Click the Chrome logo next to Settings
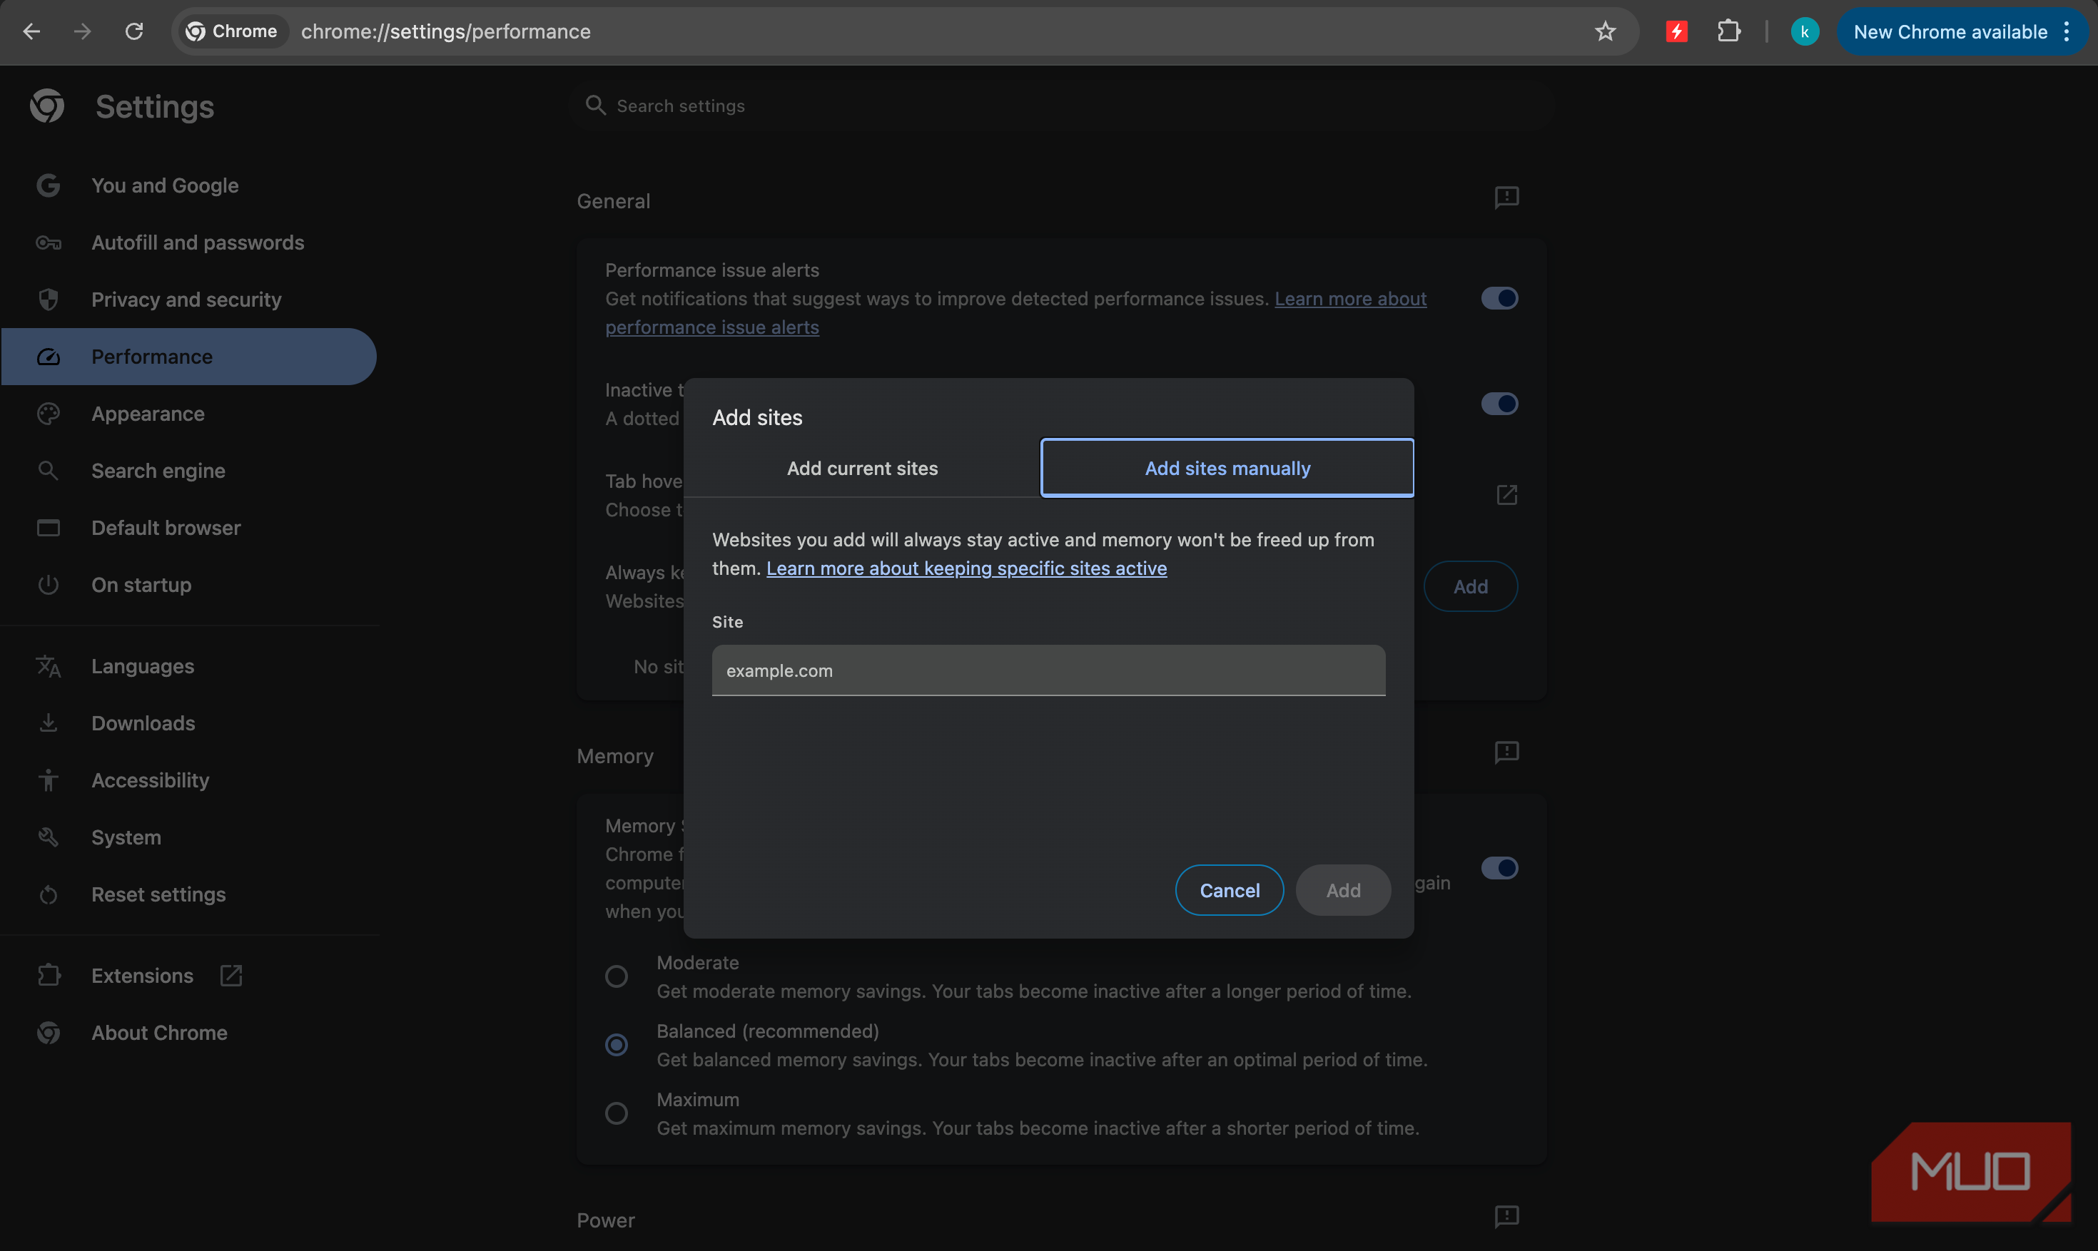 coord(46,106)
